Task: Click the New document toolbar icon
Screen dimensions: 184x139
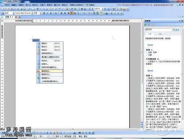Action: (3, 9)
